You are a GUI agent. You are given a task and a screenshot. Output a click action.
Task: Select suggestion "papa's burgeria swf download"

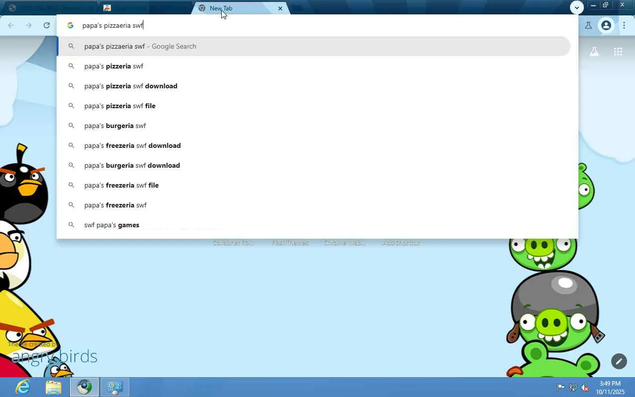pyautogui.click(x=314, y=165)
